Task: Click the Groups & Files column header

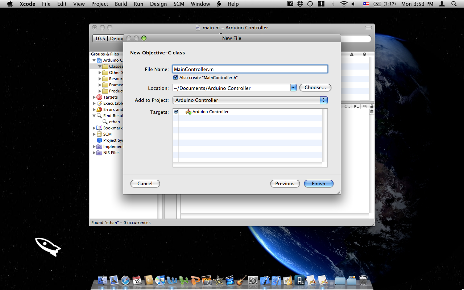Action: 105,54
